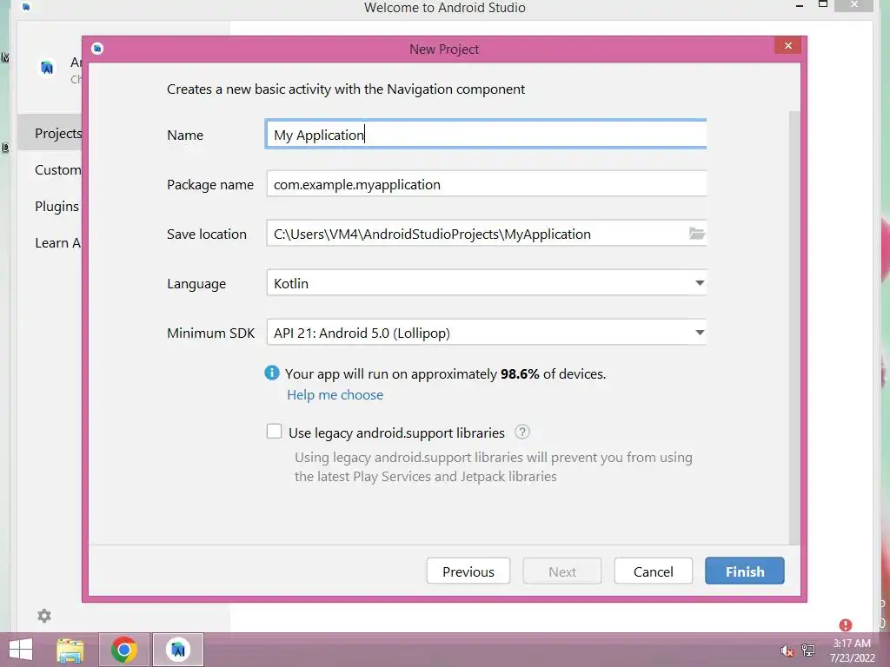Open the Help me choose link
Image resolution: width=890 pixels, height=667 pixels.
tap(335, 395)
